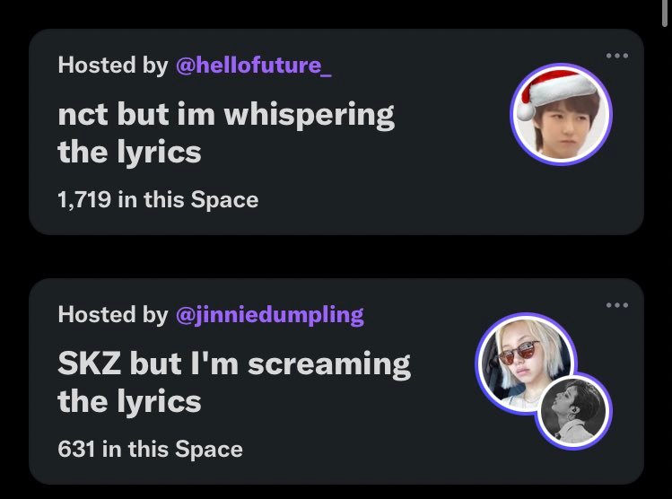Image resolution: width=672 pixels, height=499 pixels.
Task: Visit the @jinniedumpling host profile
Action: (x=268, y=315)
